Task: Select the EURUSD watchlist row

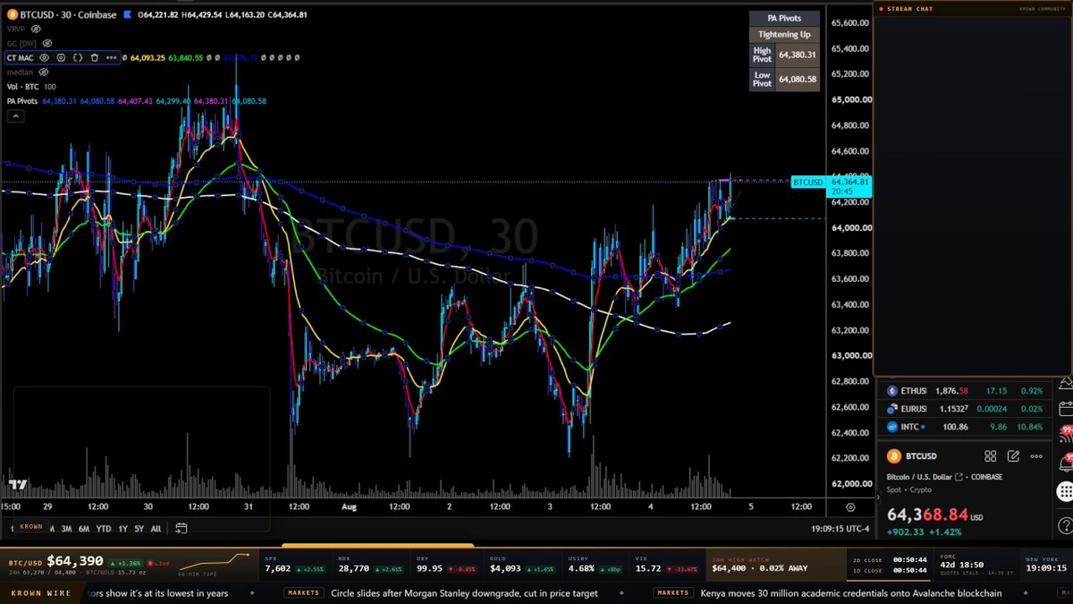Action: click(964, 409)
